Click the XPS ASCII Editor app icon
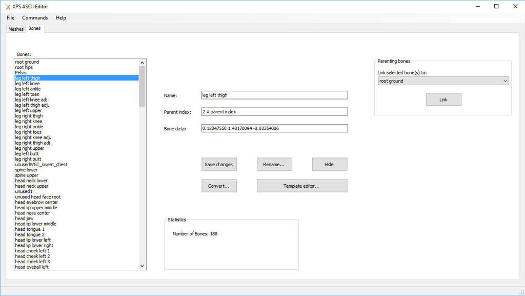This screenshot has width=525, height=296. 8,6
